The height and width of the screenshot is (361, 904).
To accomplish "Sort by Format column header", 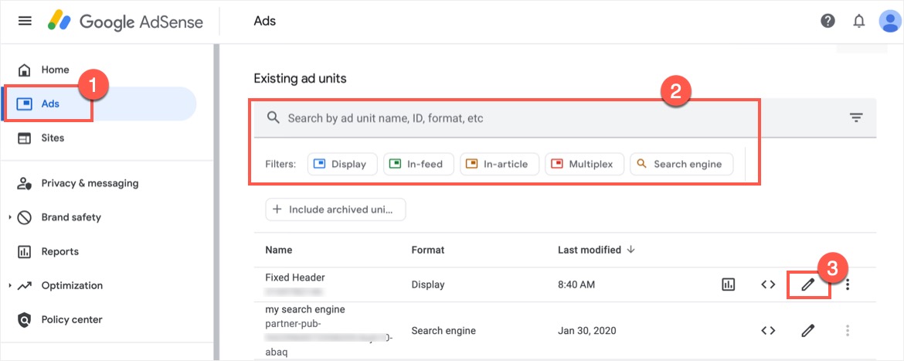I will click(428, 250).
